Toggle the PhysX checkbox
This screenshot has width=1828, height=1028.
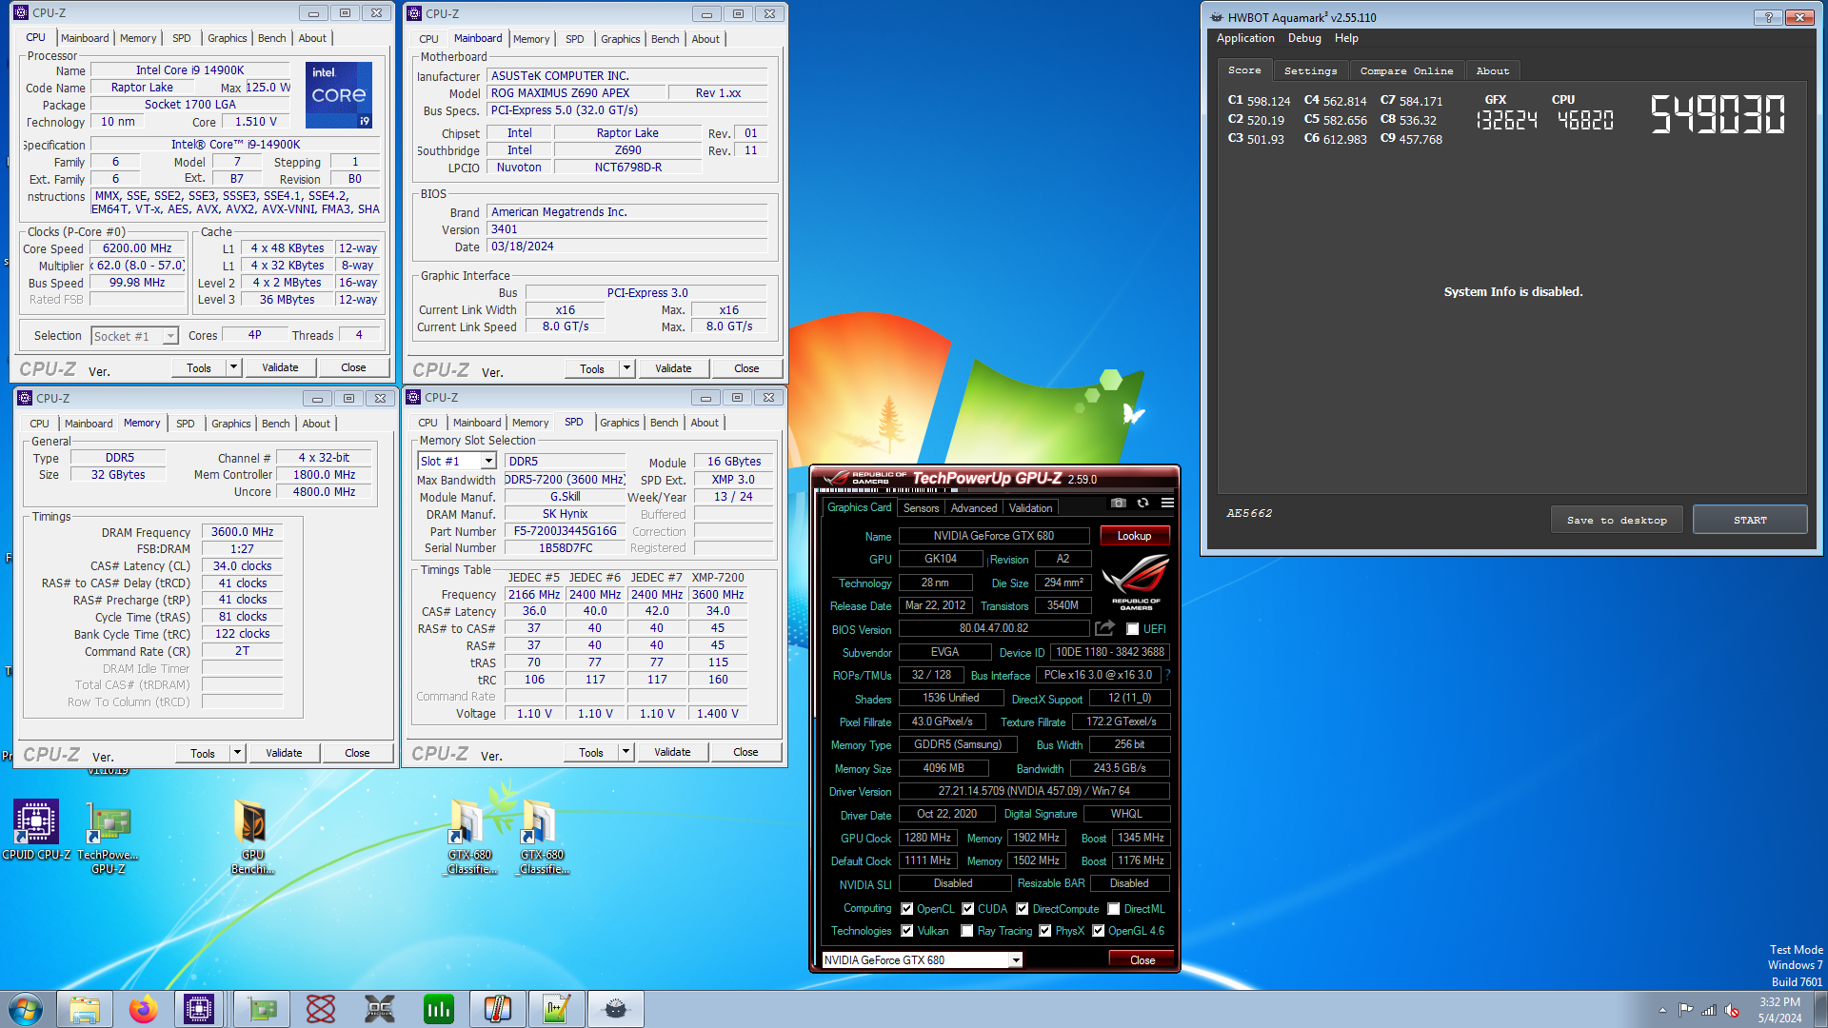pos(1045,931)
